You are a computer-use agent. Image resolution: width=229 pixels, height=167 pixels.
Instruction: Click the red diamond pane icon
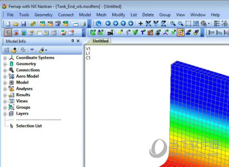click(16, 33)
